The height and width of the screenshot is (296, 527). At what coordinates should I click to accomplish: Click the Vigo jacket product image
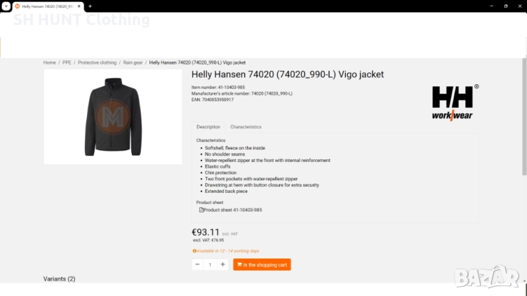coord(113,117)
